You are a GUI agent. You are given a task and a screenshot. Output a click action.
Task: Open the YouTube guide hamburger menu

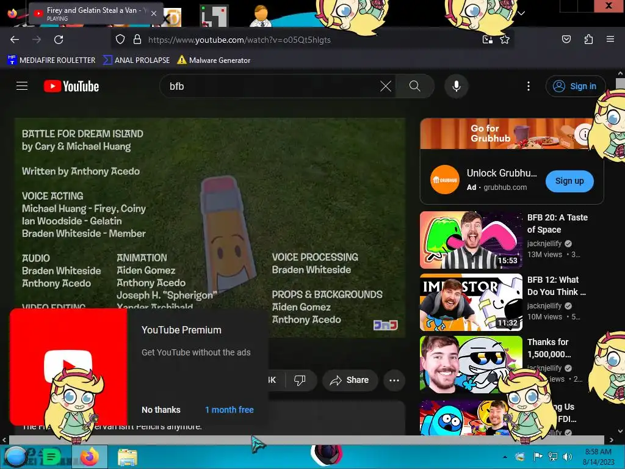(x=22, y=86)
